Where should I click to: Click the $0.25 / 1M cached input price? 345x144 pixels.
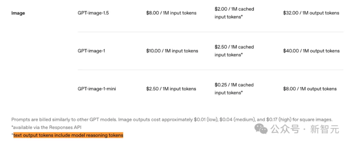[234, 89]
